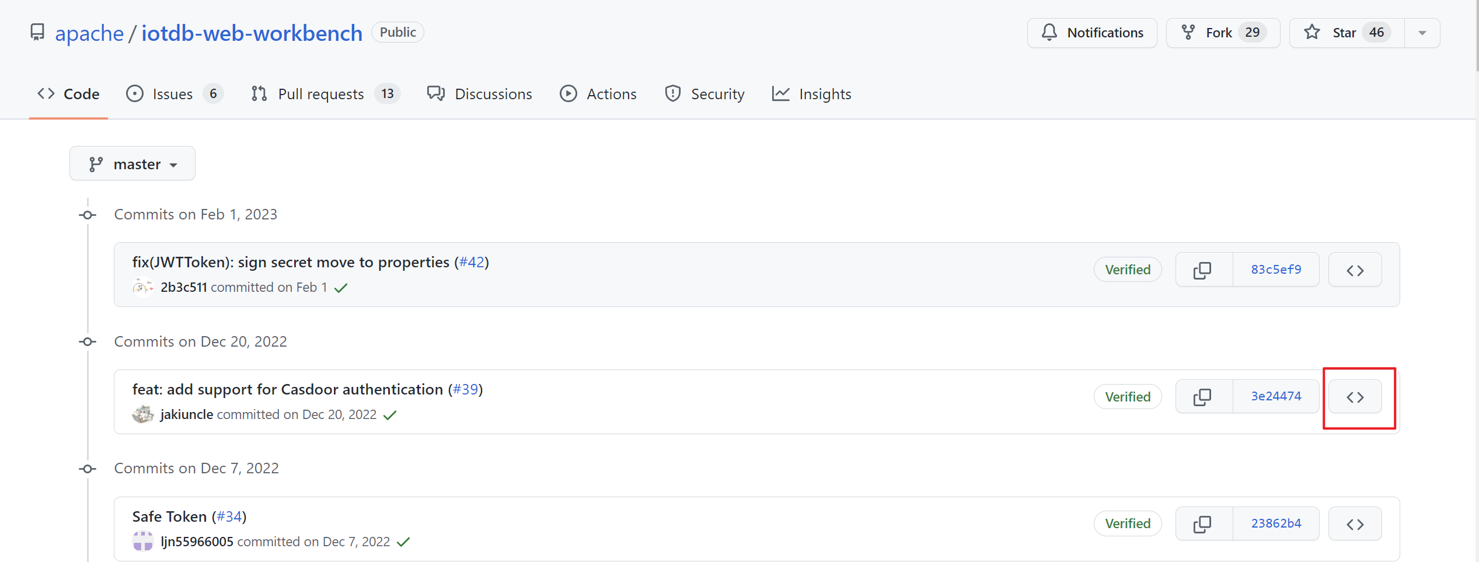The height and width of the screenshot is (562, 1479).
Task: Browse repository at commit 23862b4
Action: point(1355,523)
